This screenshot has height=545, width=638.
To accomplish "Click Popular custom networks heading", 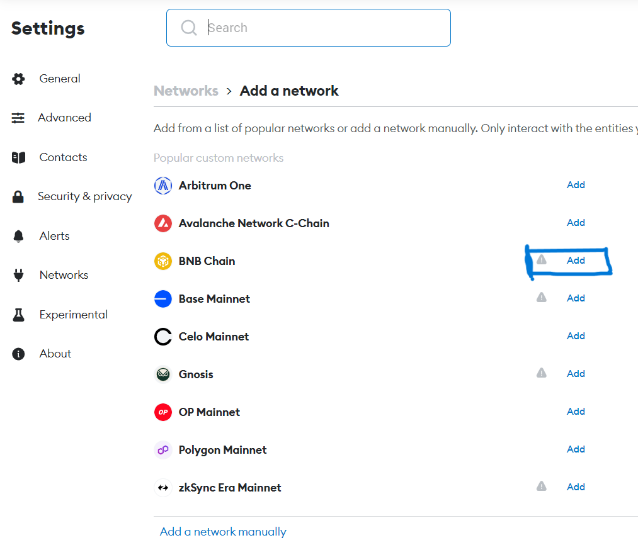I will point(219,158).
